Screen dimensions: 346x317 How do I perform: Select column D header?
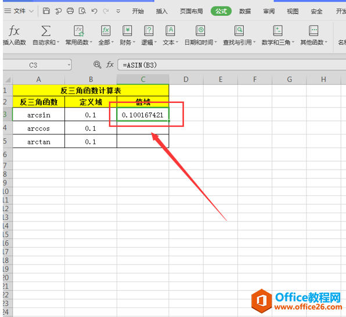coord(186,79)
